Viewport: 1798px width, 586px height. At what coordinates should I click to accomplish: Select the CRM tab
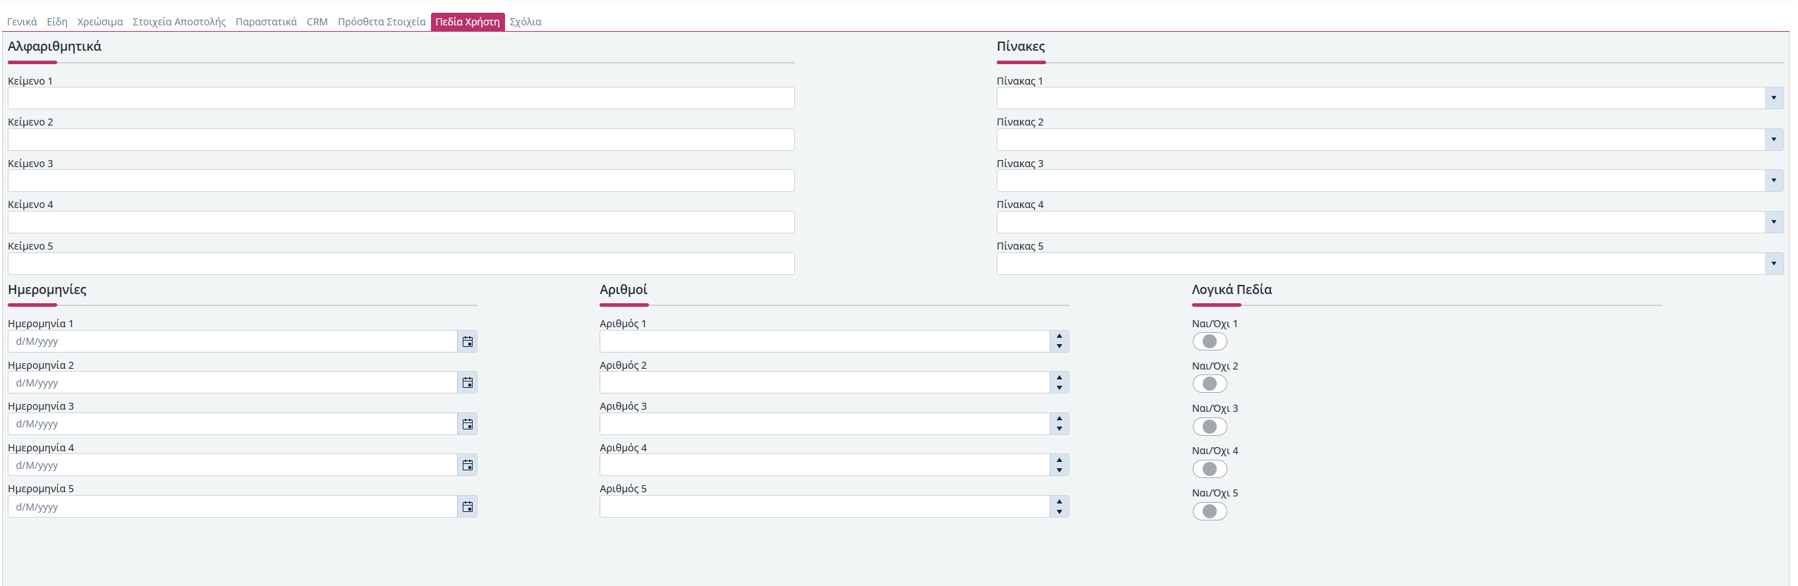pos(317,22)
